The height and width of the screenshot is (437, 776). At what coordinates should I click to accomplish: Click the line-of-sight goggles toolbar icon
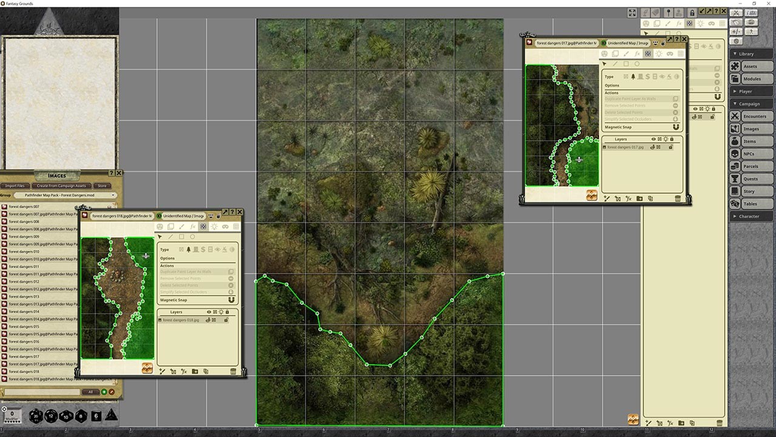(x=225, y=226)
